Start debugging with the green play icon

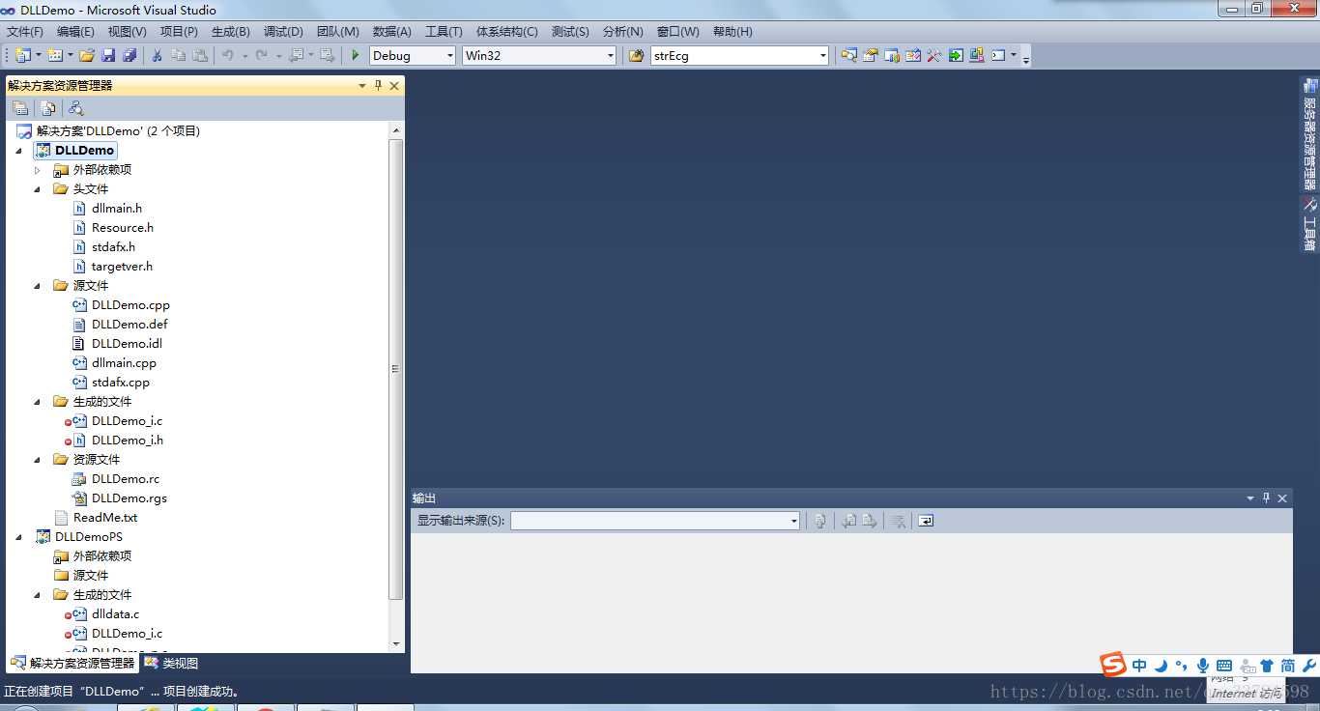[356, 55]
